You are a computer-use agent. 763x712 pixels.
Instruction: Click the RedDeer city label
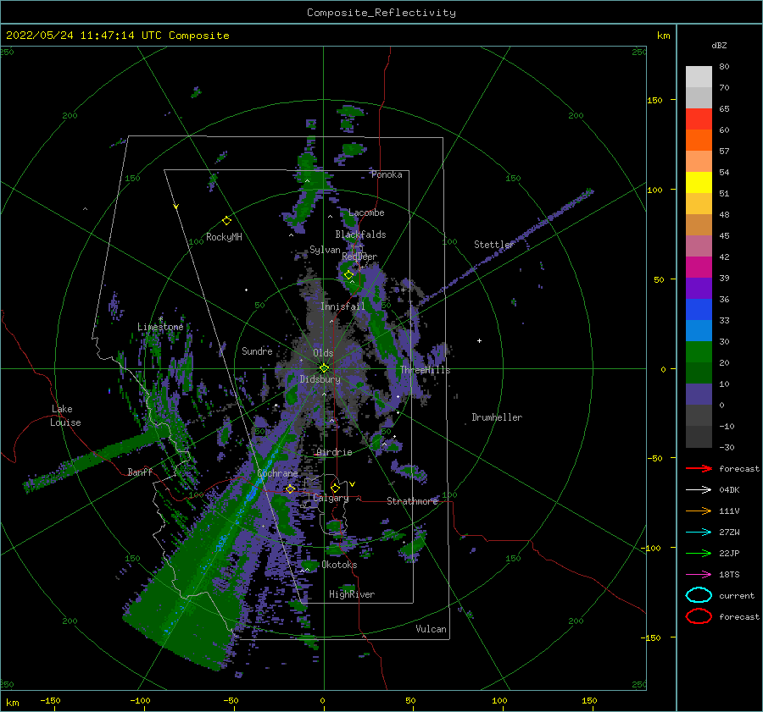(359, 257)
